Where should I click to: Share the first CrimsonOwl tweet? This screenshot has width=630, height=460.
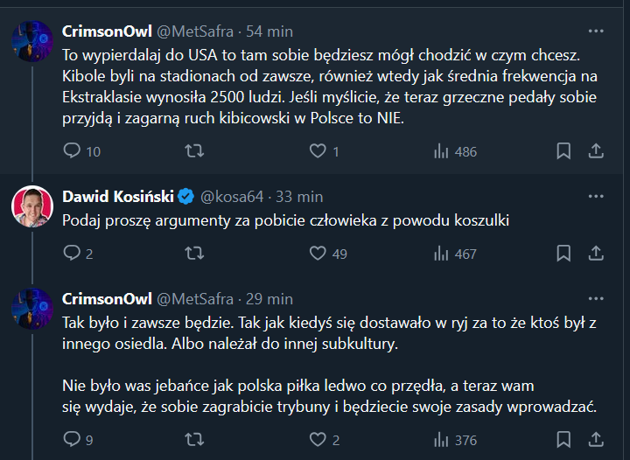596,151
